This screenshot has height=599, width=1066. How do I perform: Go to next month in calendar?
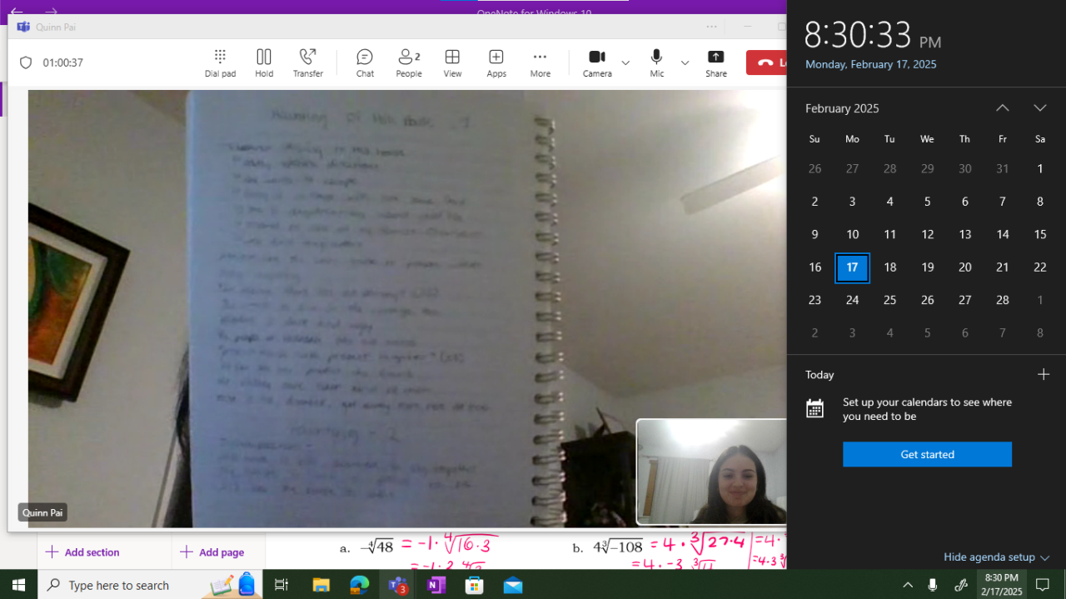coord(1040,108)
